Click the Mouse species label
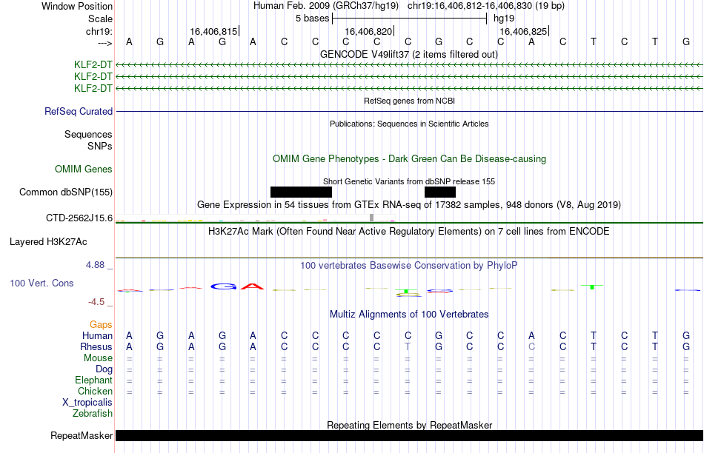Image resolution: width=704 pixels, height=453 pixels. click(x=98, y=358)
